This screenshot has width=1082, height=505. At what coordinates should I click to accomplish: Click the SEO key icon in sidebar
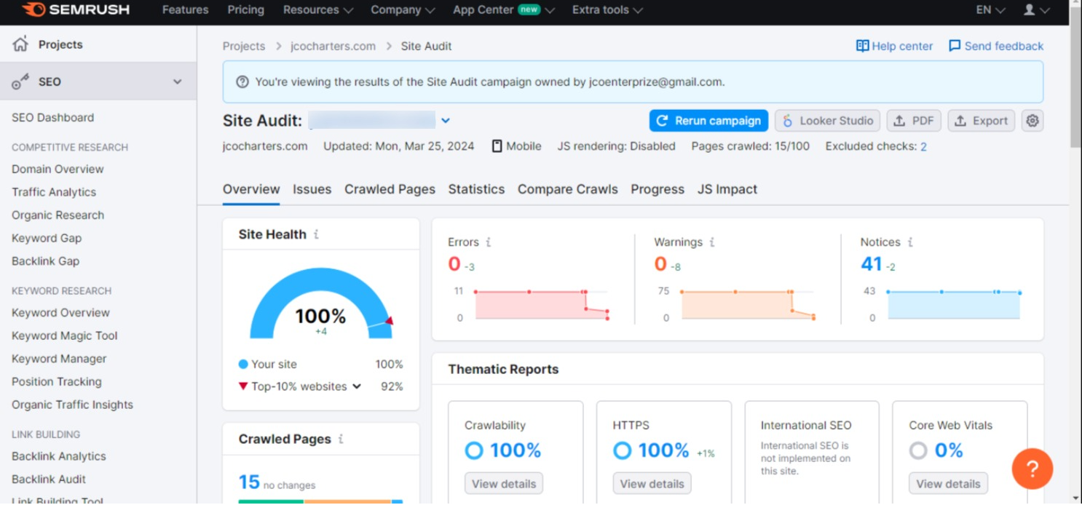pos(20,81)
